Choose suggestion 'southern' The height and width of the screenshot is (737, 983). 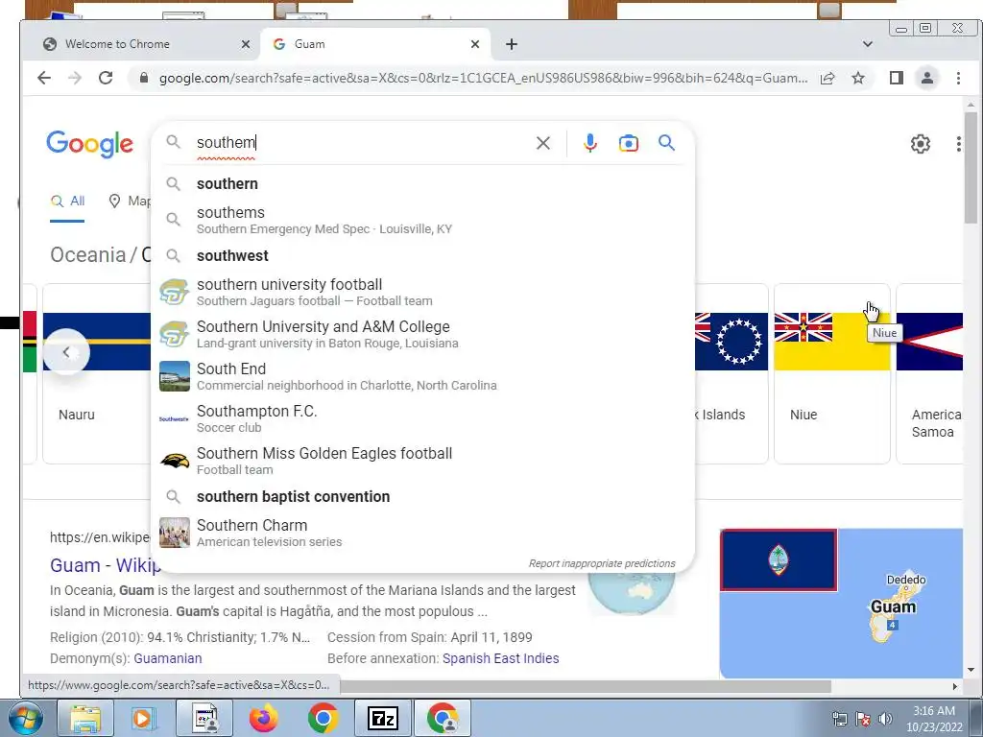coord(423,183)
